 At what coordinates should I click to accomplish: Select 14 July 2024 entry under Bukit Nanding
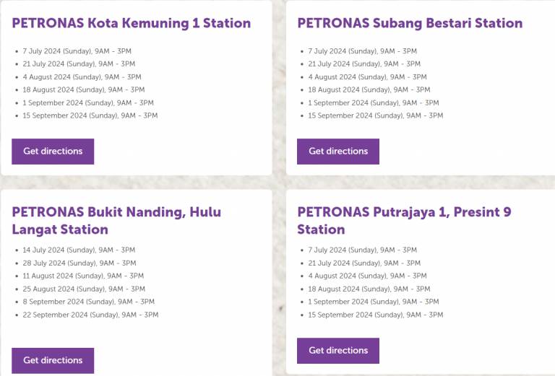pyautogui.click(x=79, y=250)
